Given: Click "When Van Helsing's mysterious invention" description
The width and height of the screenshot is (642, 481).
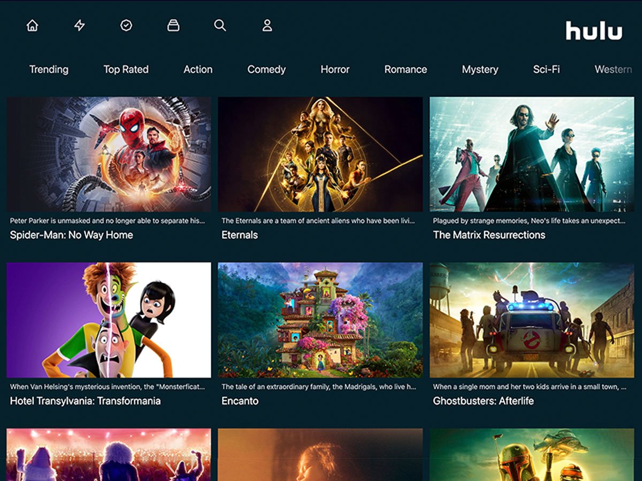Looking at the screenshot, I should 108,386.
